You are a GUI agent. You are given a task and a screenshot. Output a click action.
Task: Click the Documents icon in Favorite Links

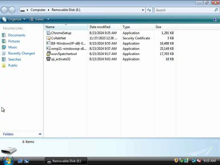tap(4, 35)
